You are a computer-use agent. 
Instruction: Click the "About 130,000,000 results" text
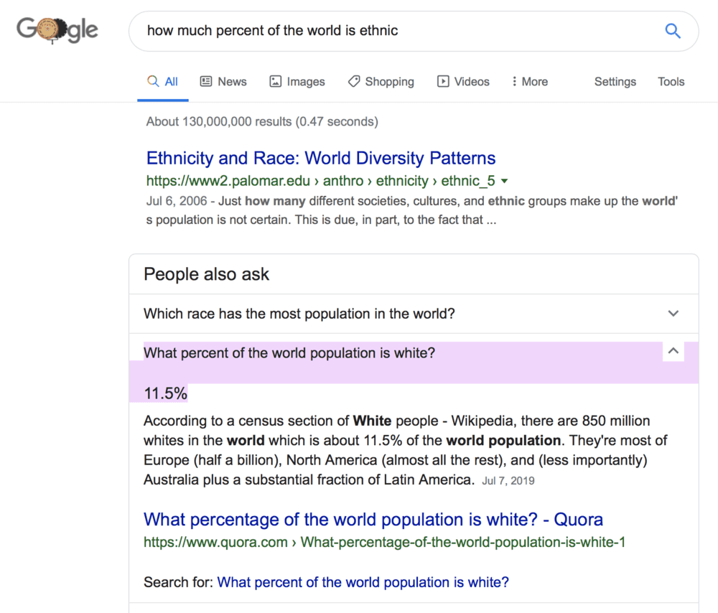pyautogui.click(x=262, y=122)
